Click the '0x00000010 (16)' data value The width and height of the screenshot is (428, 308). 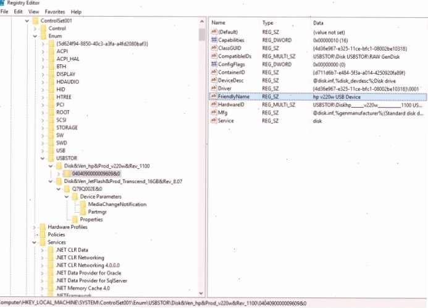[x=330, y=40]
